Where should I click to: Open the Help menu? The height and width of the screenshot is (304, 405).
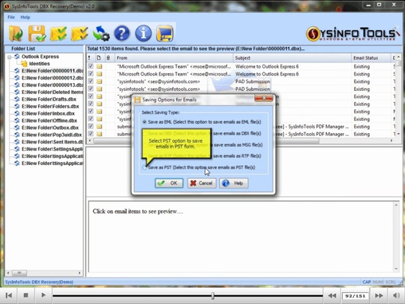(x=25, y=17)
